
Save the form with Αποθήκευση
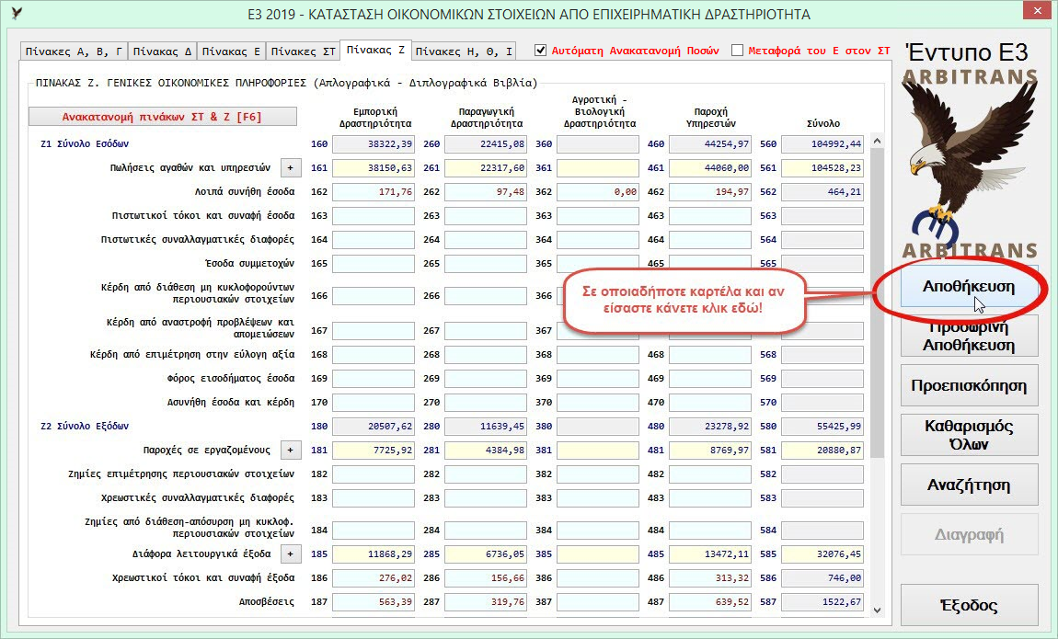969,287
